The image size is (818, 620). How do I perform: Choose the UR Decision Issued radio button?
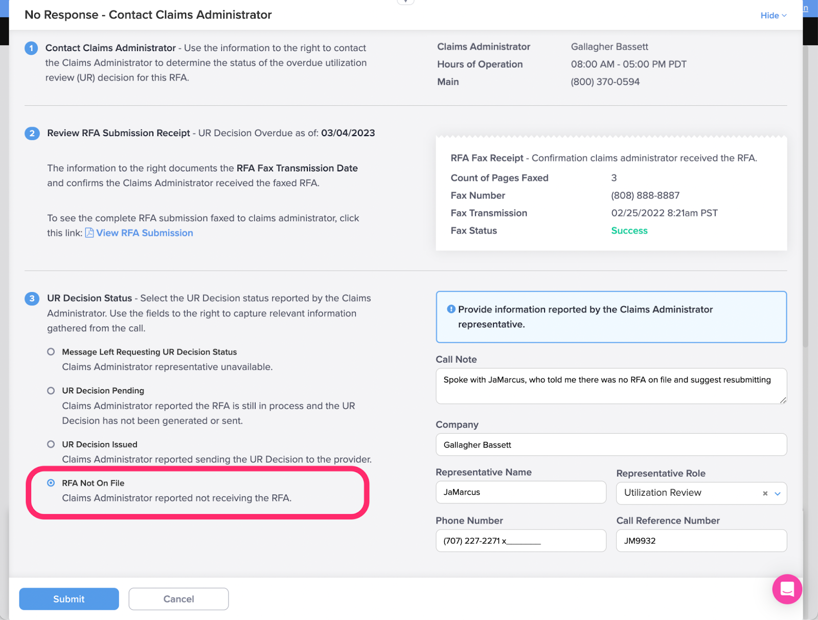coord(51,445)
